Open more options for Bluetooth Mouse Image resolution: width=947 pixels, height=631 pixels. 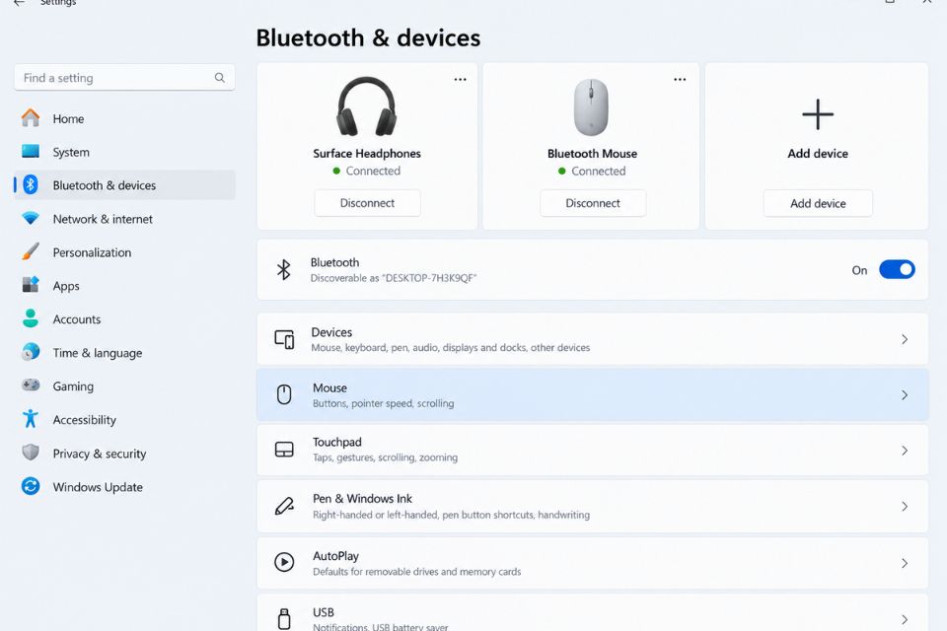point(680,79)
